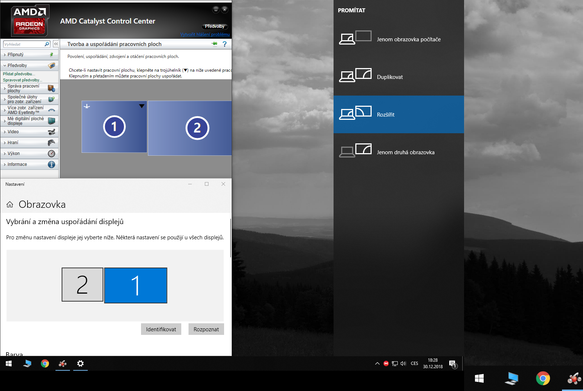Select display 2 in Settings layout
Screen dimensions: 583x391
[x=82, y=285]
